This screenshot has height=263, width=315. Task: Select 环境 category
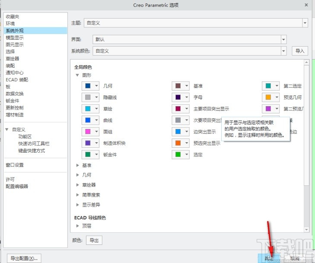10,24
